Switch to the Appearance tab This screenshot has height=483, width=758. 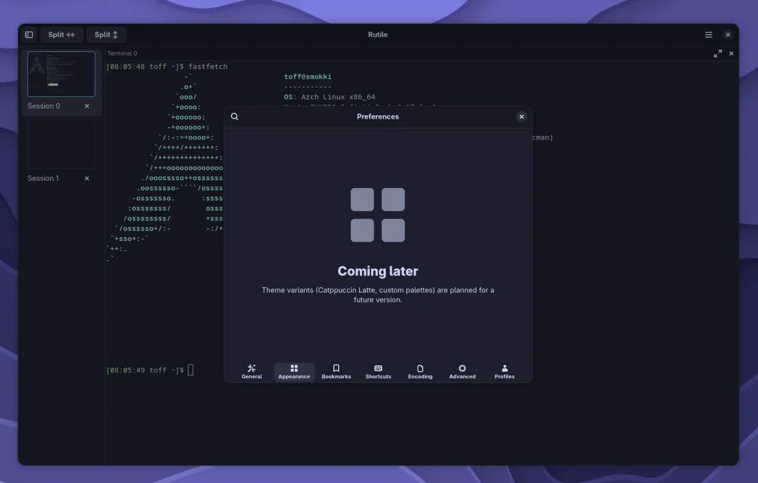pos(294,372)
